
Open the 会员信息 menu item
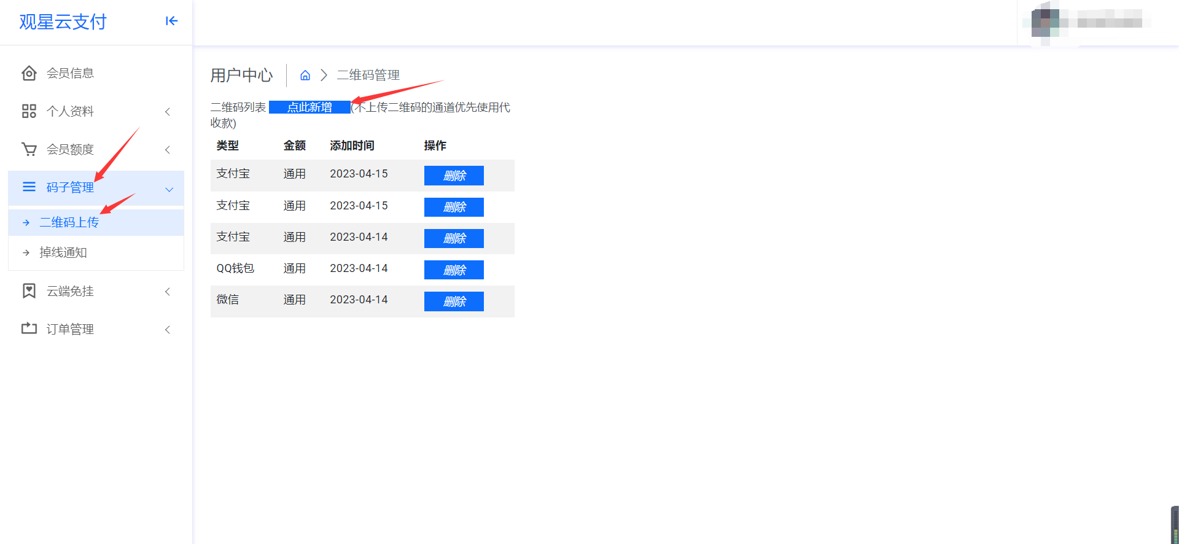point(96,73)
